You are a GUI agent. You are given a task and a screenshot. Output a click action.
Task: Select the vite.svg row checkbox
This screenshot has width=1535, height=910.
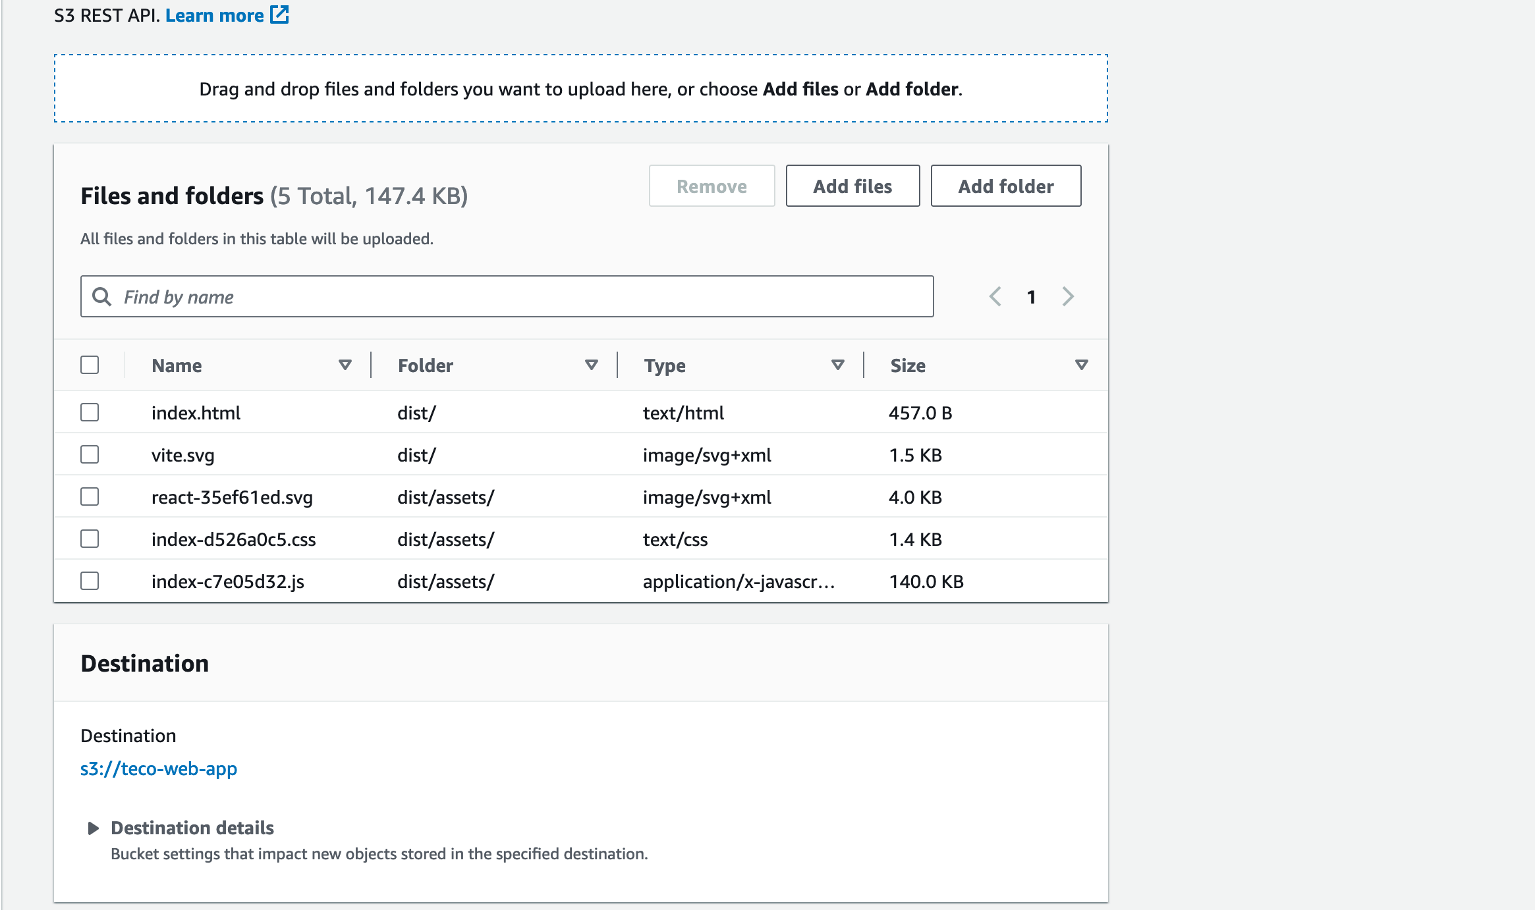tap(90, 454)
